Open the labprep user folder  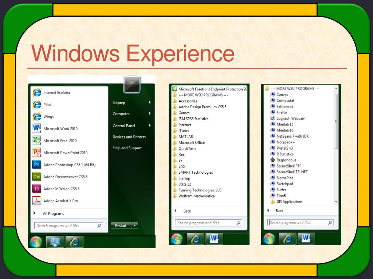(x=131, y=103)
